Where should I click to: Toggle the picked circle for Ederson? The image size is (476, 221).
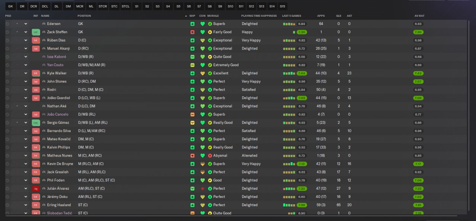tap(7, 24)
